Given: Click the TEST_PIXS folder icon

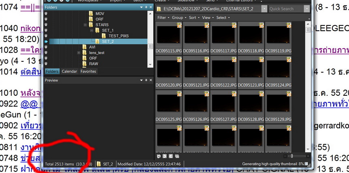Looking at the screenshot, I should [x=104, y=36].
